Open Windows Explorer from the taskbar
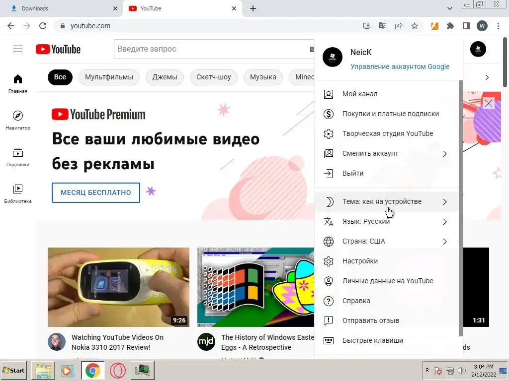Image resolution: width=509 pixels, height=381 pixels. coord(43,370)
